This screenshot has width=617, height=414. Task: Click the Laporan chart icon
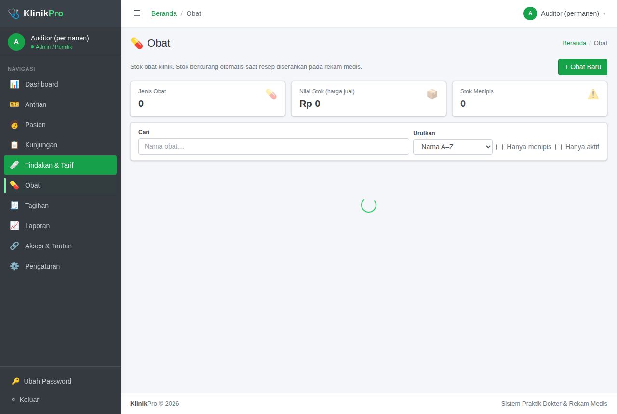point(14,226)
